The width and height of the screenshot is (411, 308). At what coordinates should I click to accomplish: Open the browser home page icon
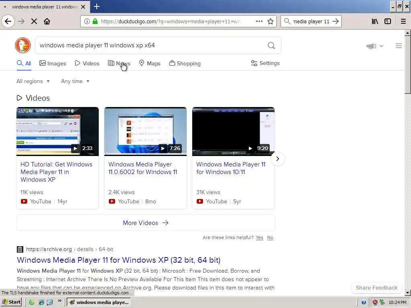pos(47,21)
